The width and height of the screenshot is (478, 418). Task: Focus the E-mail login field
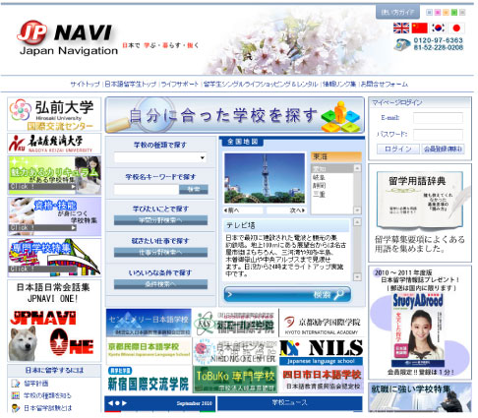pos(438,118)
